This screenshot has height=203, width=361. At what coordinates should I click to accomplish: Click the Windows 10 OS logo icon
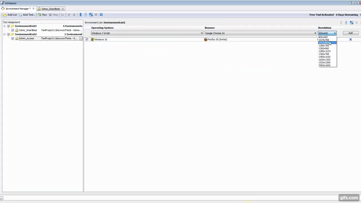(92, 39)
